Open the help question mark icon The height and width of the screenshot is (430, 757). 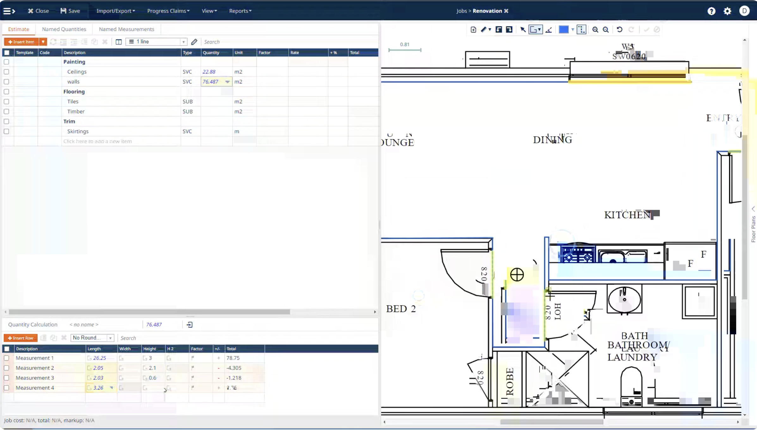(711, 11)
